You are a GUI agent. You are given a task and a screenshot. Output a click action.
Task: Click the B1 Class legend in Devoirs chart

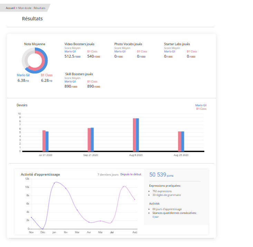coord(201,109)
